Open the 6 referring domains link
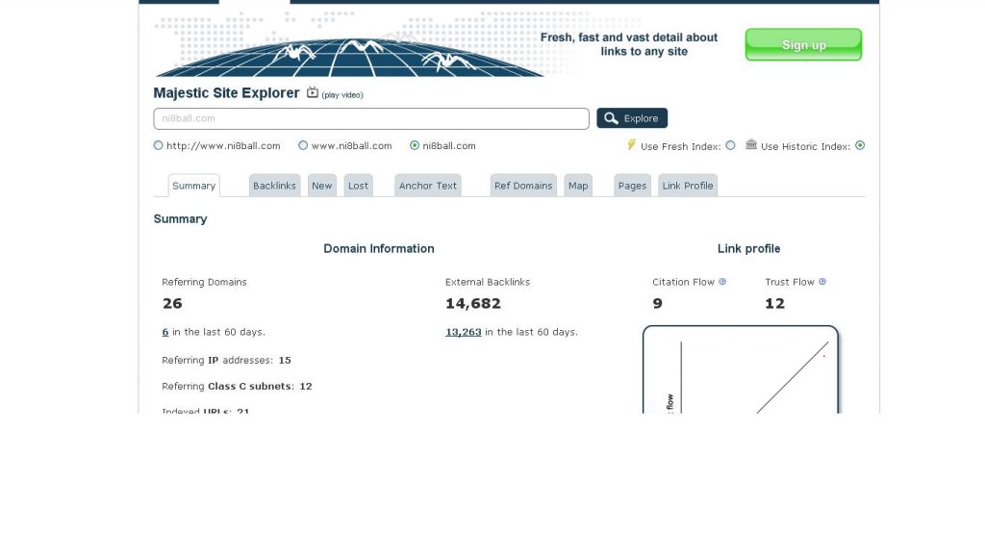The image size is (985, 556). (x=165, y=332)
